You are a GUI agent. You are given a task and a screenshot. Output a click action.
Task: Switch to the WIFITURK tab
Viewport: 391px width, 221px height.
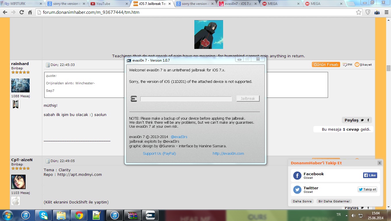click(x=22, y=4)
